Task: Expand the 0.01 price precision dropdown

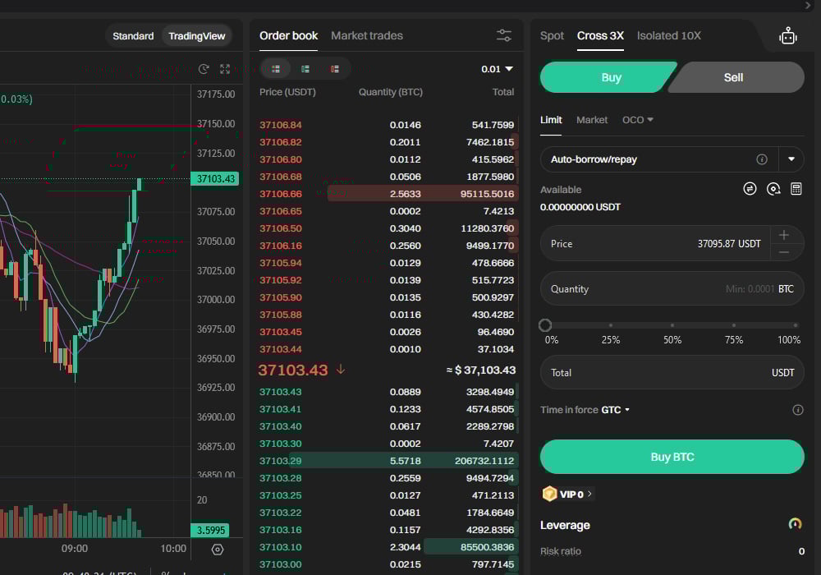Action: click(498, 69)
